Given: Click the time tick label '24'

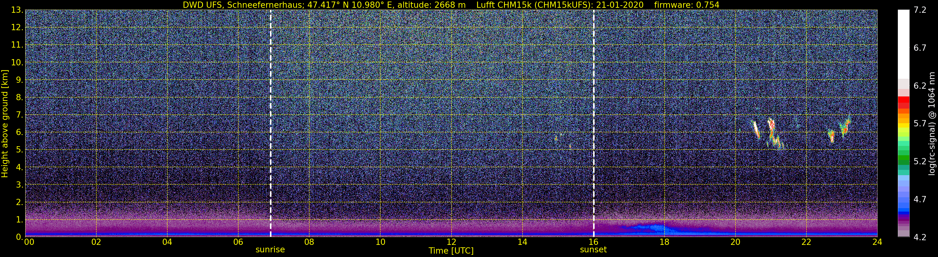Looking at the screenshot, I should tap(877, 242).
